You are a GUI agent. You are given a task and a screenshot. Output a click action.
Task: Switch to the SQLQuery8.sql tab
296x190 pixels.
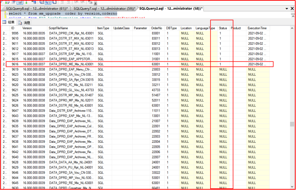35,8
